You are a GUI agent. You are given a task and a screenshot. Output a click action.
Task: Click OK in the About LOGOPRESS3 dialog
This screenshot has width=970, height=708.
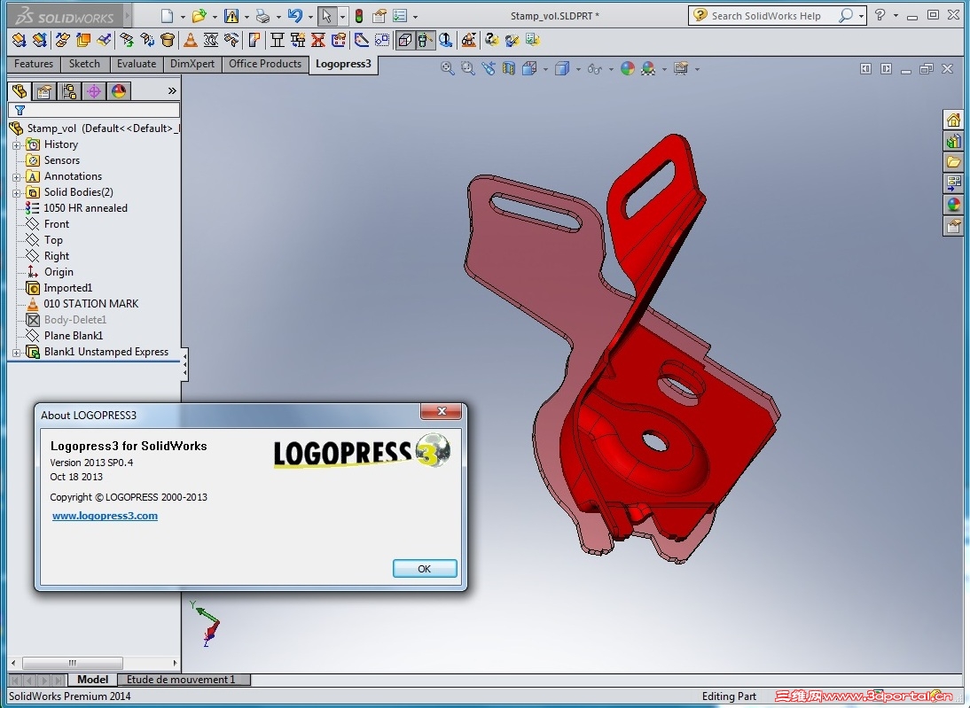[x=425, y=569]
